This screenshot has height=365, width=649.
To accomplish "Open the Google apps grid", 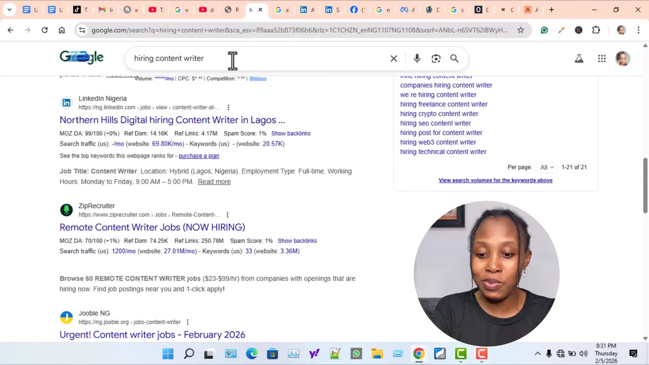I will (x=602, y=58).
